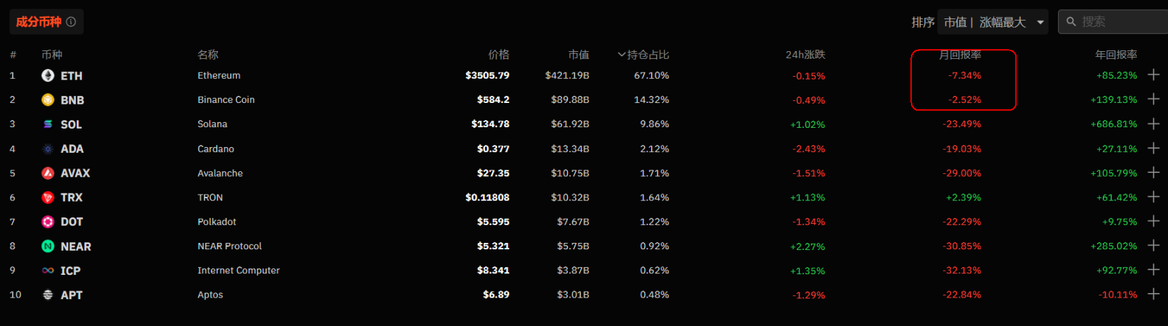
Task: Click the TRON coin logo icon
Action: pyautogui.click(x=48, y=197)
